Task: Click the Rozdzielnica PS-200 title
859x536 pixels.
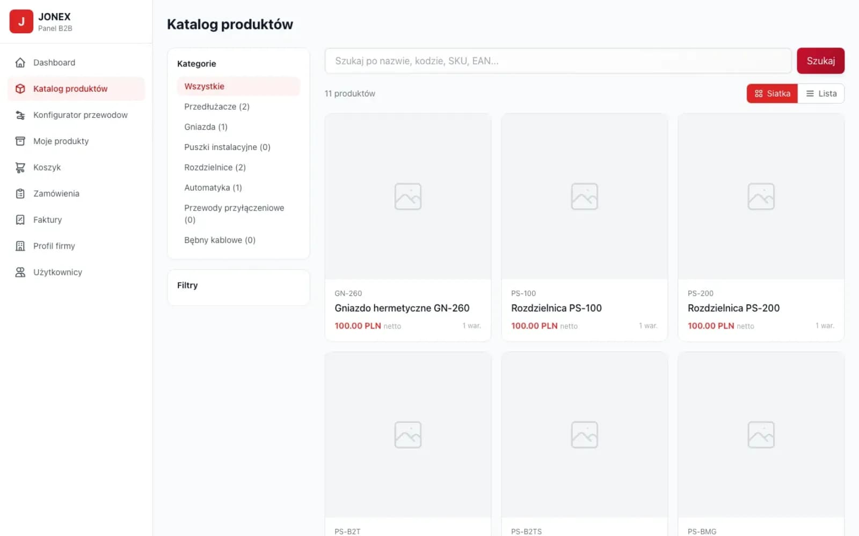Action: (733, 308)
